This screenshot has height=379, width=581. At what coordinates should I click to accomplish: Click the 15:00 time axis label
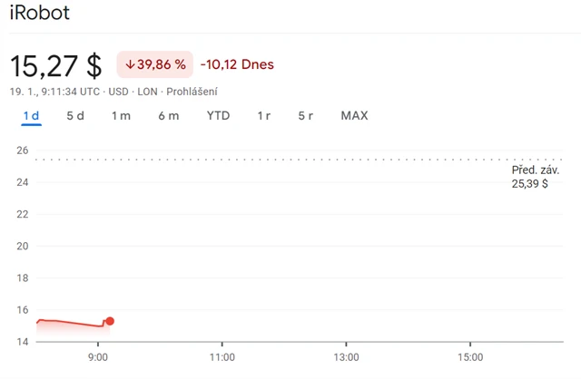pos(468,357)
